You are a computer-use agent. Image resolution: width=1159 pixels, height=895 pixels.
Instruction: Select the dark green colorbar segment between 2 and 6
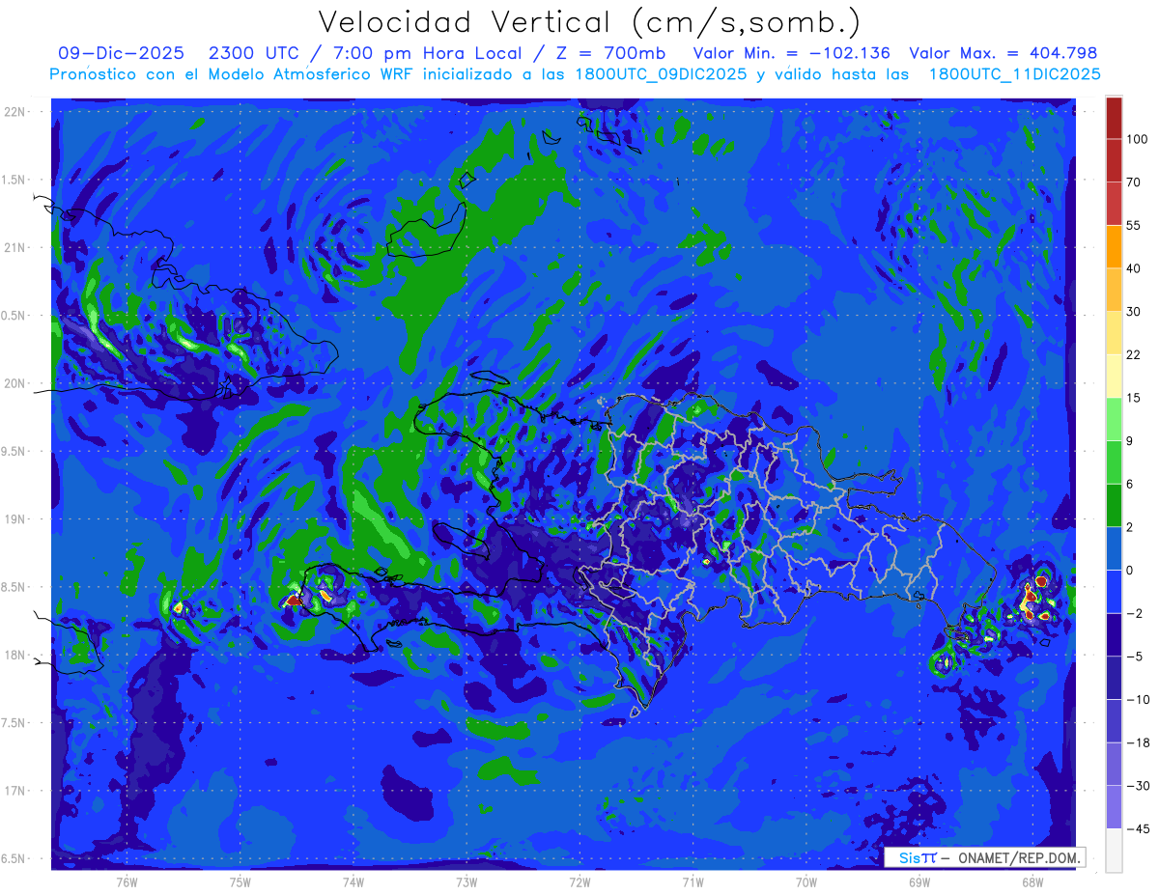pos(1114,505)
